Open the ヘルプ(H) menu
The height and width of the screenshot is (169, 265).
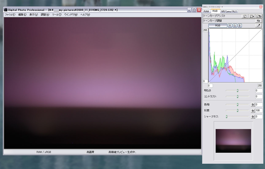tap(85, 15)
